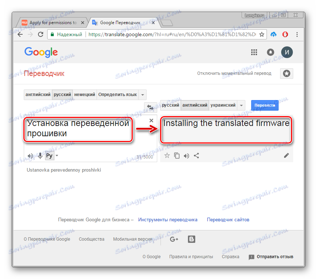Copy the translated text
This screenshot has width=317, height=279.
click(177, 156)
